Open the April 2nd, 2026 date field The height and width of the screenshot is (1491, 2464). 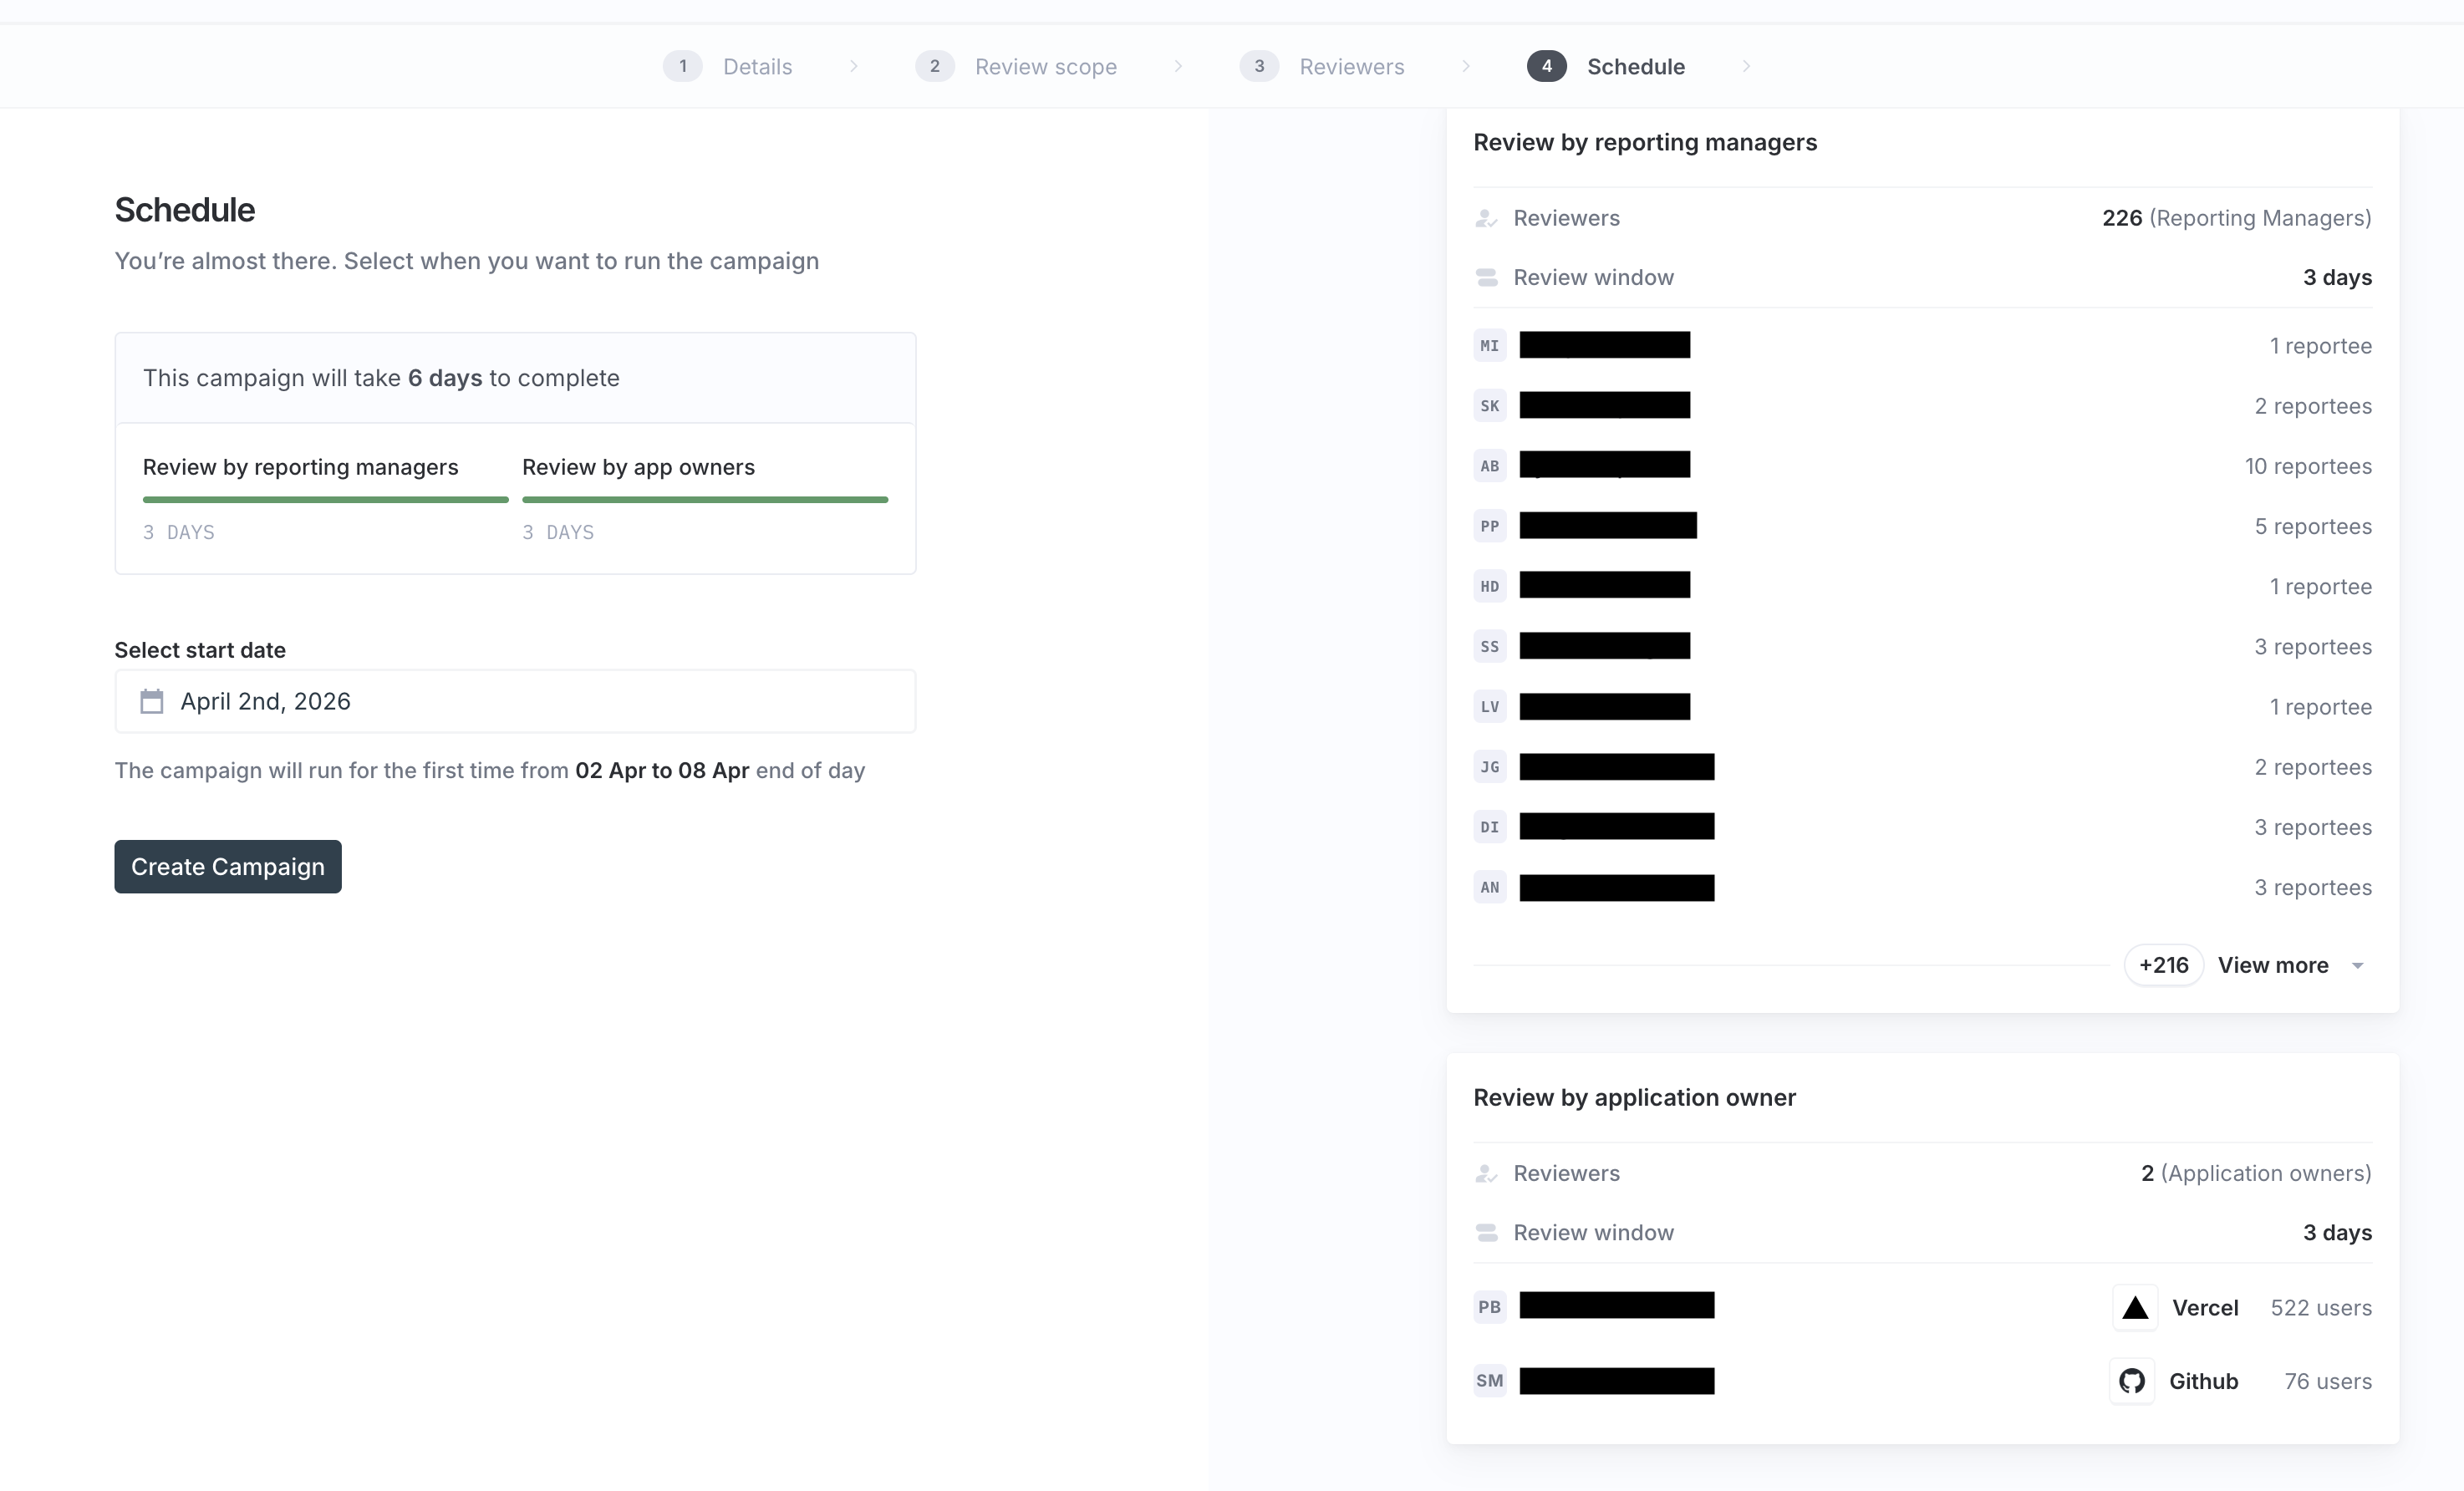515,701
